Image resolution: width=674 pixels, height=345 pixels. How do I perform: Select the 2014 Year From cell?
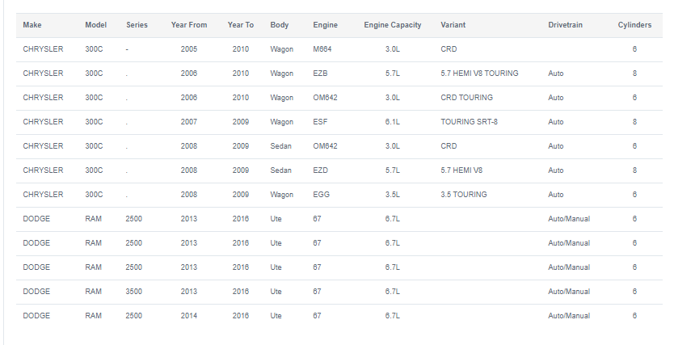188,316
